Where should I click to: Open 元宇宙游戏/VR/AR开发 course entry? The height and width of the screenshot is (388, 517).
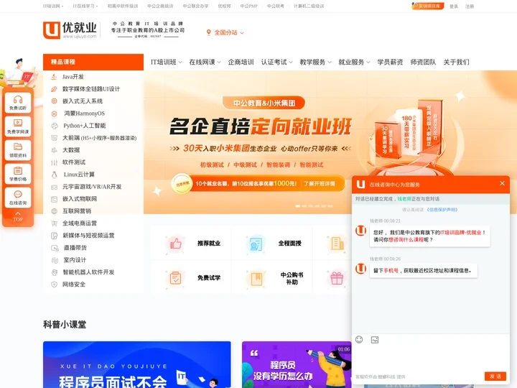92,187
